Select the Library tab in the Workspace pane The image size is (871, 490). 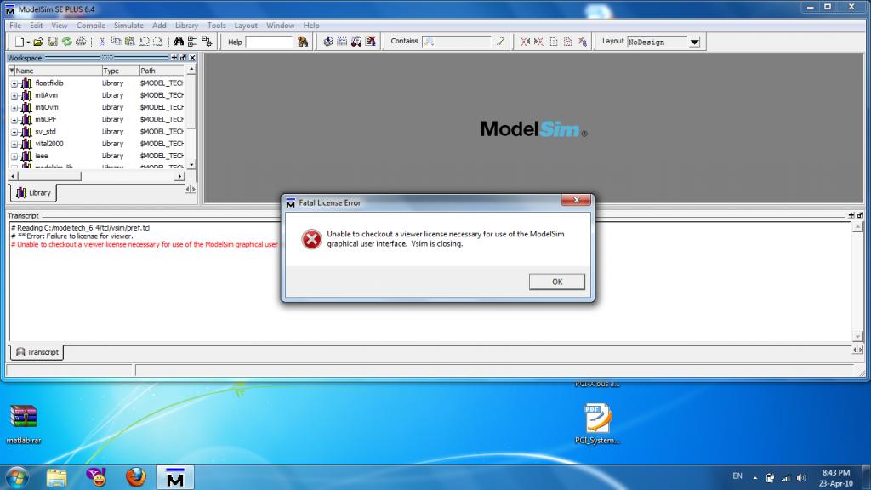pos(33,193)
